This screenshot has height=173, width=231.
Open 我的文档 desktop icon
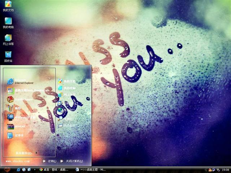pos(8,6)
